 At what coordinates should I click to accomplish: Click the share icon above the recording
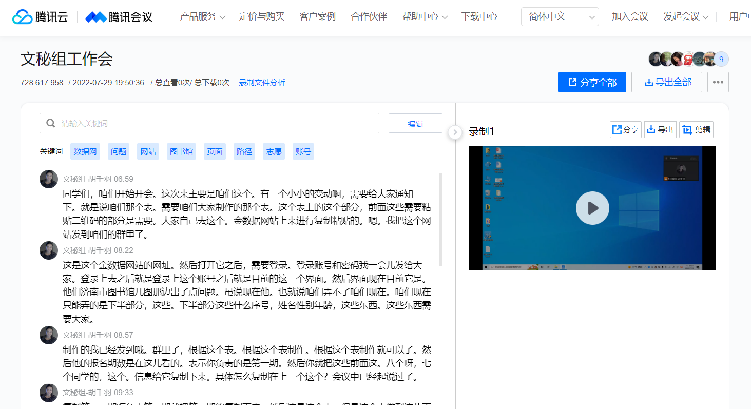click(x=625, y=130)
